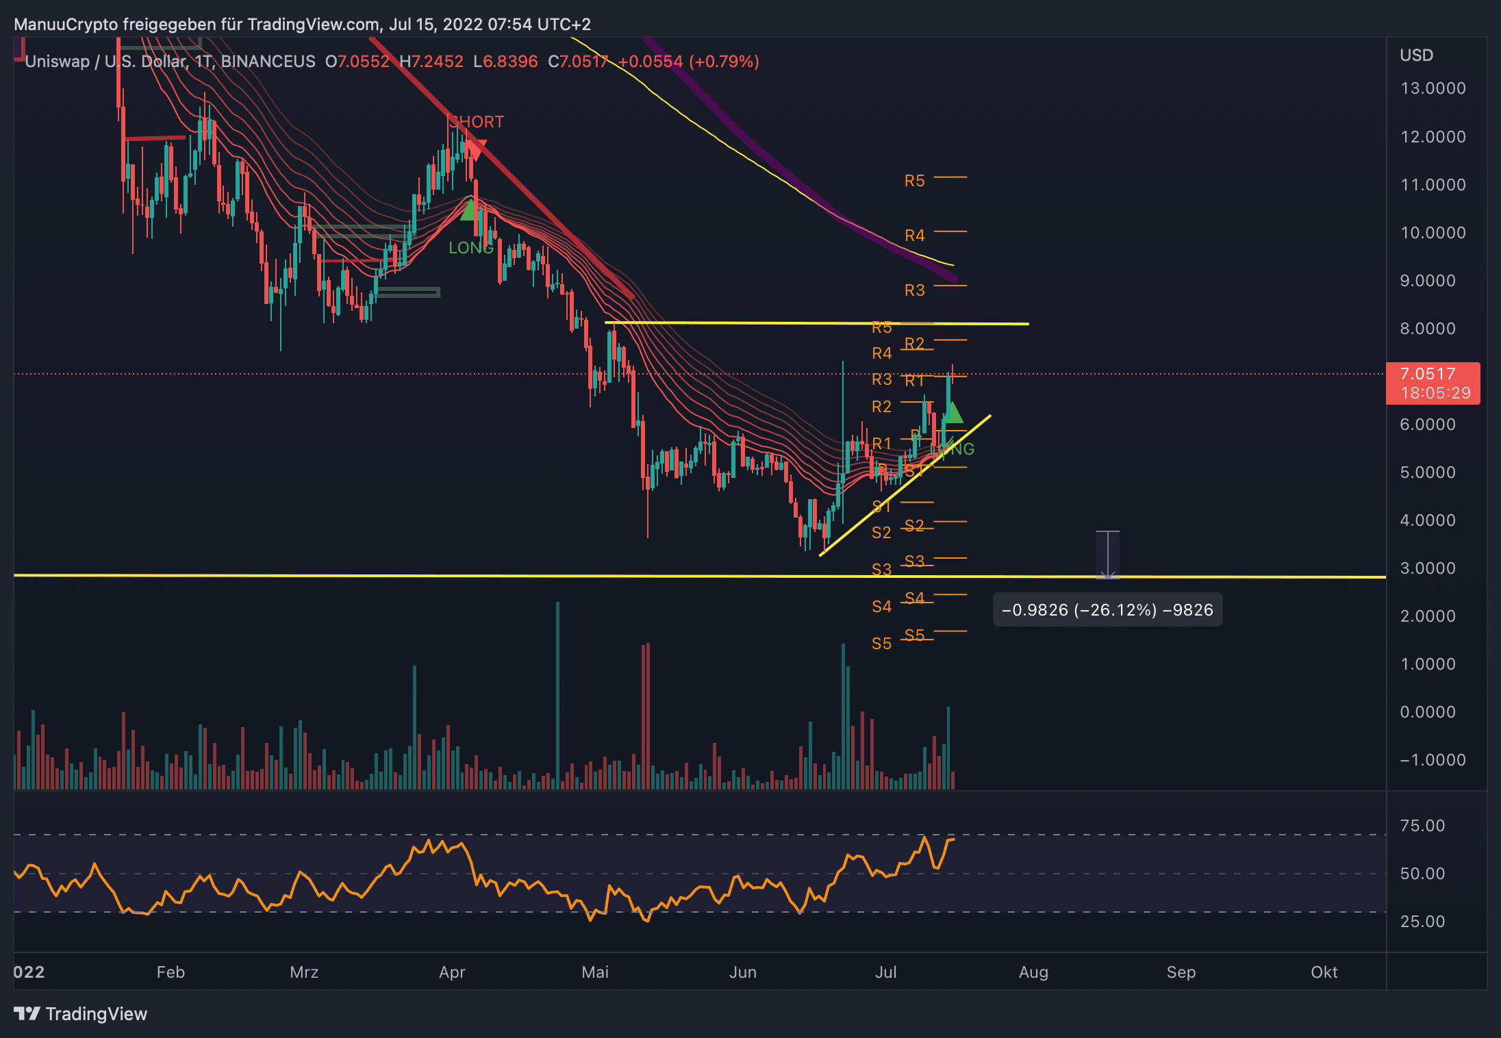The width and height of the screenshot is (1501, 1038).
Task: Click the low value L6.8396
Action: tap(505, 62)
